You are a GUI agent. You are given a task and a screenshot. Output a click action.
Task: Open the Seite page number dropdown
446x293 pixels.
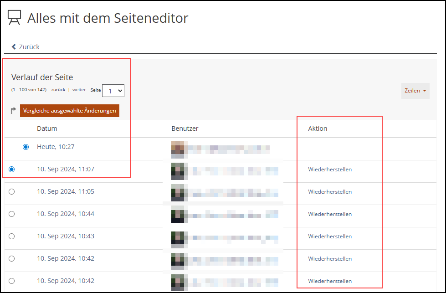tap(113, 91)
